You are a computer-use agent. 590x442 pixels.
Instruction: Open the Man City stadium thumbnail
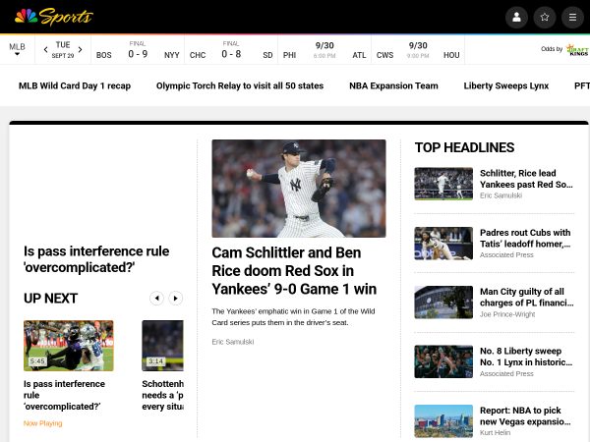point(443,303)
